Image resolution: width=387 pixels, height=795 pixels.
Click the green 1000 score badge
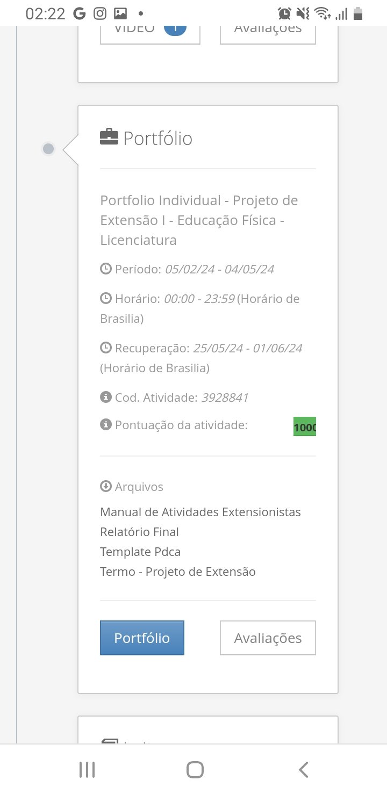click(x=305, y=427)
